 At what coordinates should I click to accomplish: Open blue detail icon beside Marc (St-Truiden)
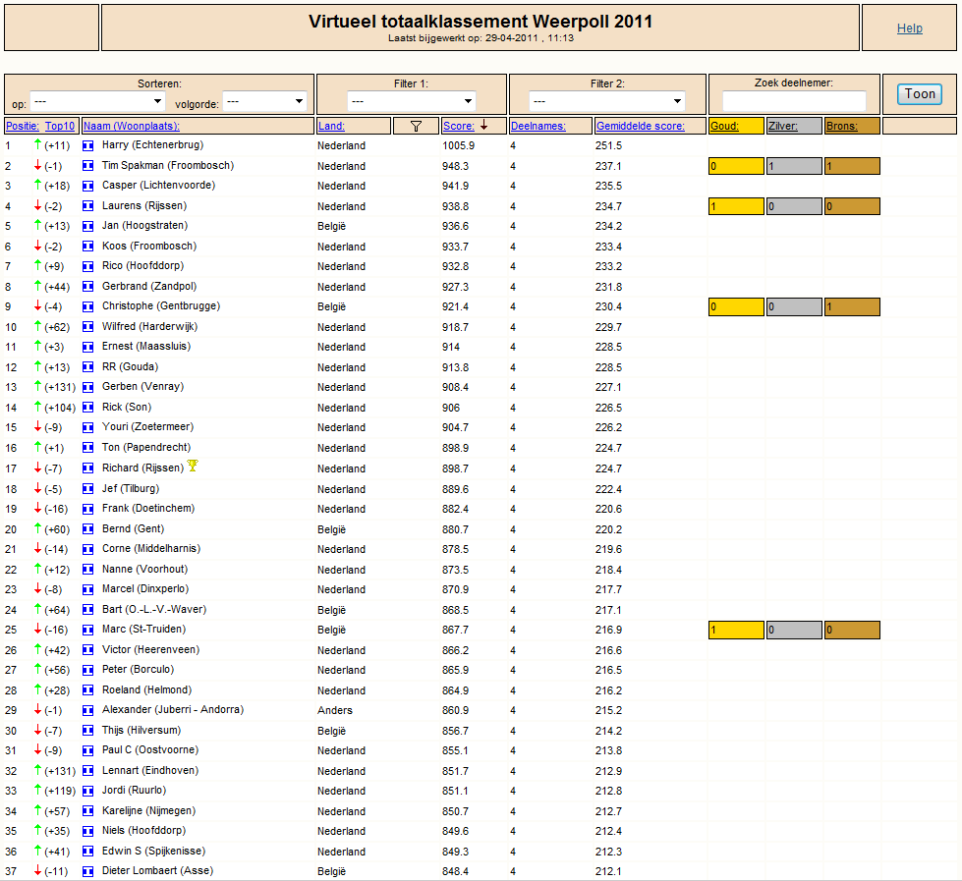click(88, 630)
